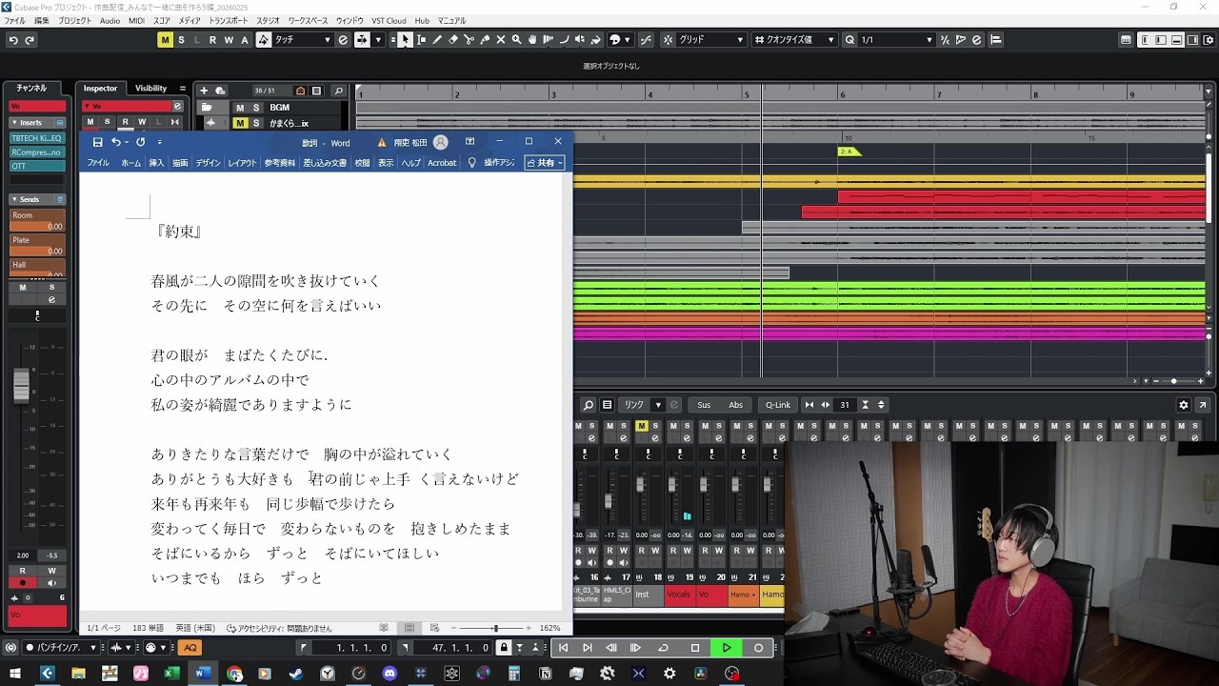Select the Mute X tool
This screenshot has width=1219, height=686.
(500, 40)
